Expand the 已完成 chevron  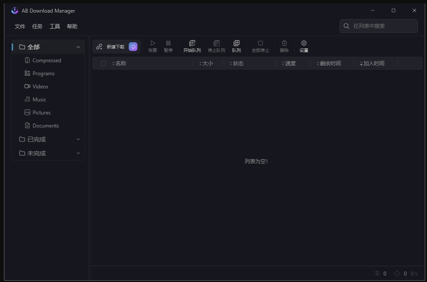tap(78, 140)
